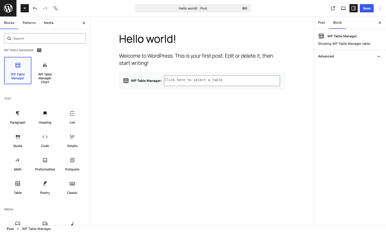
Task: Click the WordPress logo to view posts
Action: click(8, 8)
